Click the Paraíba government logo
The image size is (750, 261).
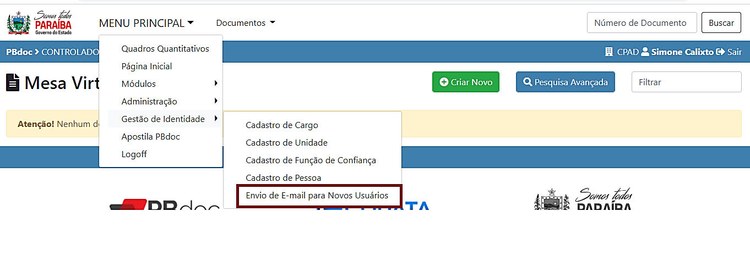point(40,23)
